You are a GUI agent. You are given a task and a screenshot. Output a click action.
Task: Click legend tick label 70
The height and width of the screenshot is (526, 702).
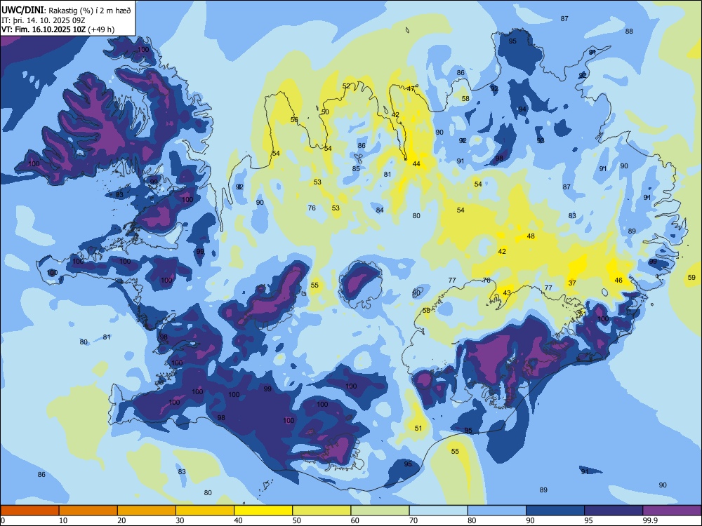[x=413, y=520]
